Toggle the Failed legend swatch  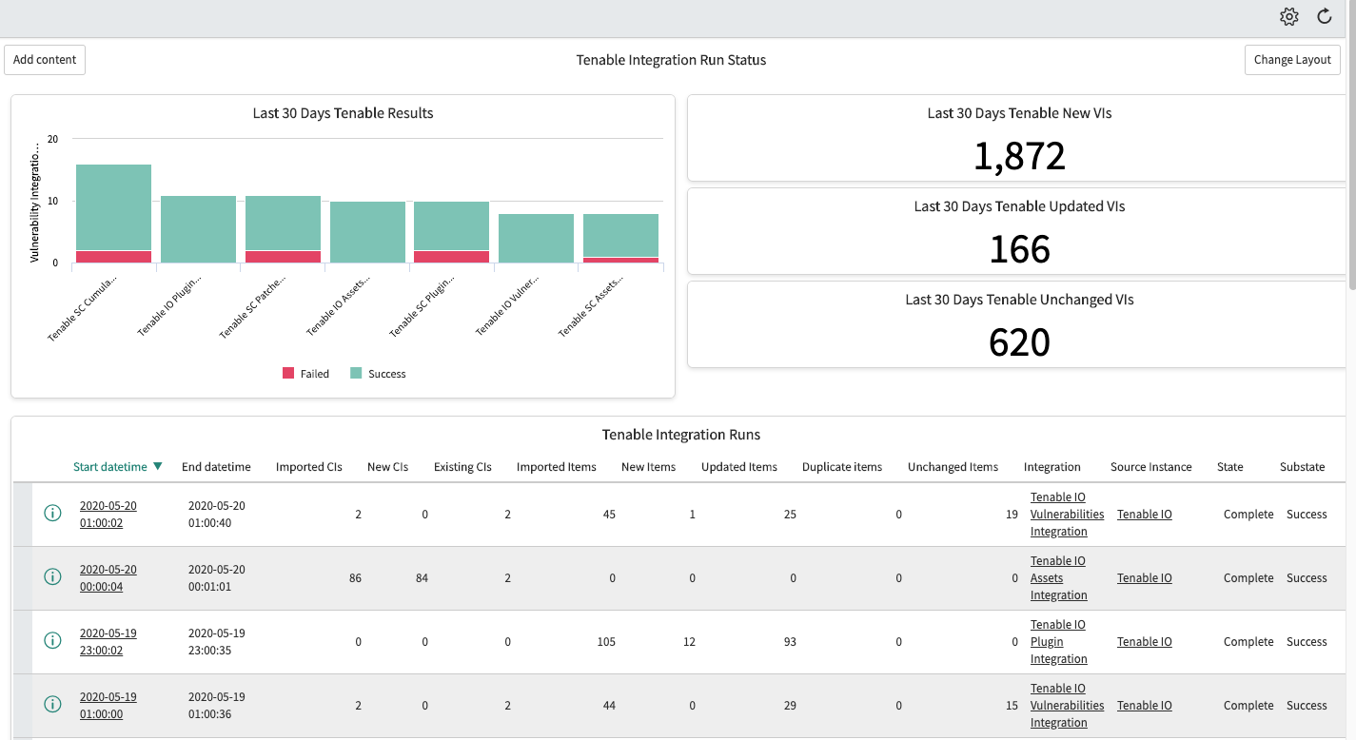pyautogui.click(x=288, y=374)
